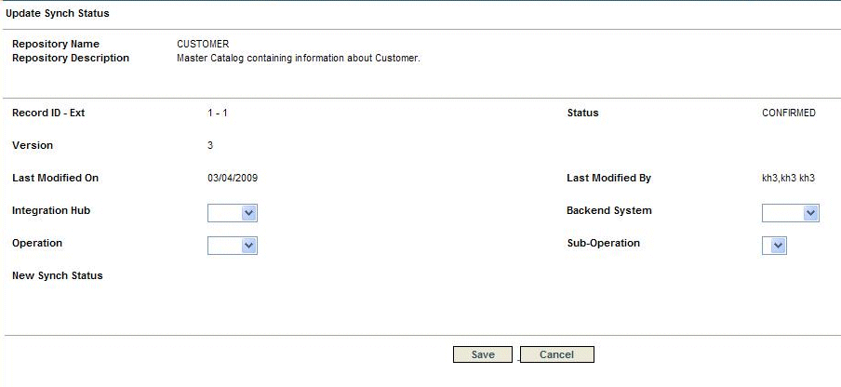841x387 pixels.
Task: Open the Integration Hub dropdown
Action: [x=233, y=213]
